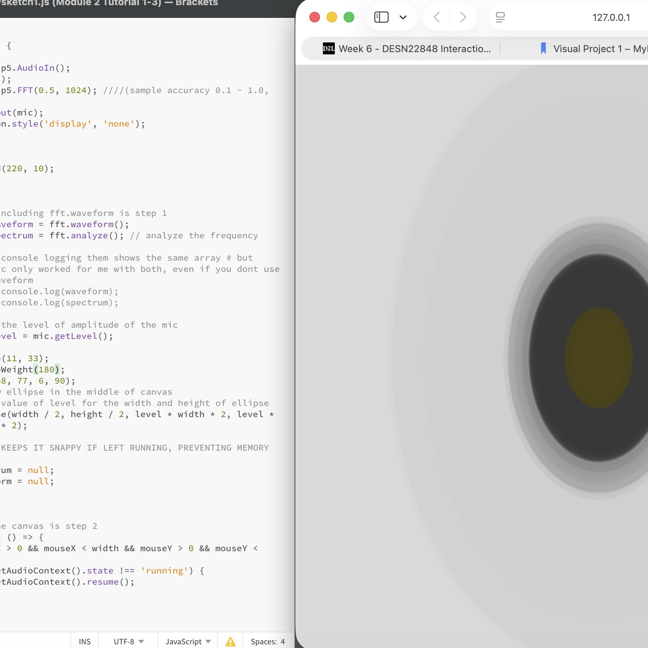Click the blue bookmark flag on Visual Project tab
Screen dimensions: 648x648
click(543, 48)
